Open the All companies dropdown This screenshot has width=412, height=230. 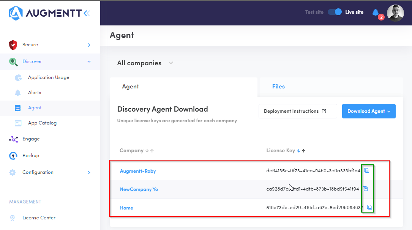point(145,63)
